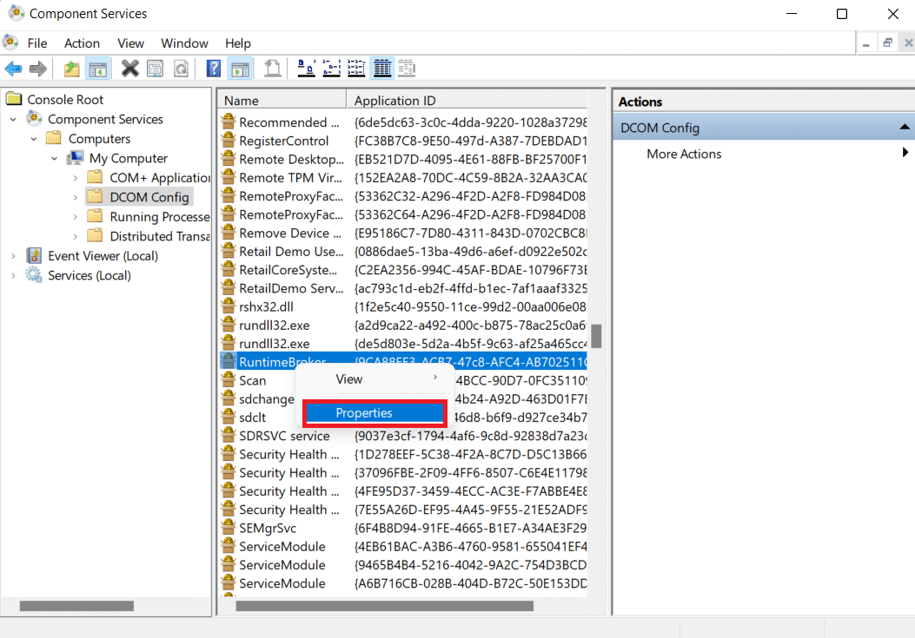
Task: Toggle Show/Hide Console Tree icon
Action: (97, 69)
